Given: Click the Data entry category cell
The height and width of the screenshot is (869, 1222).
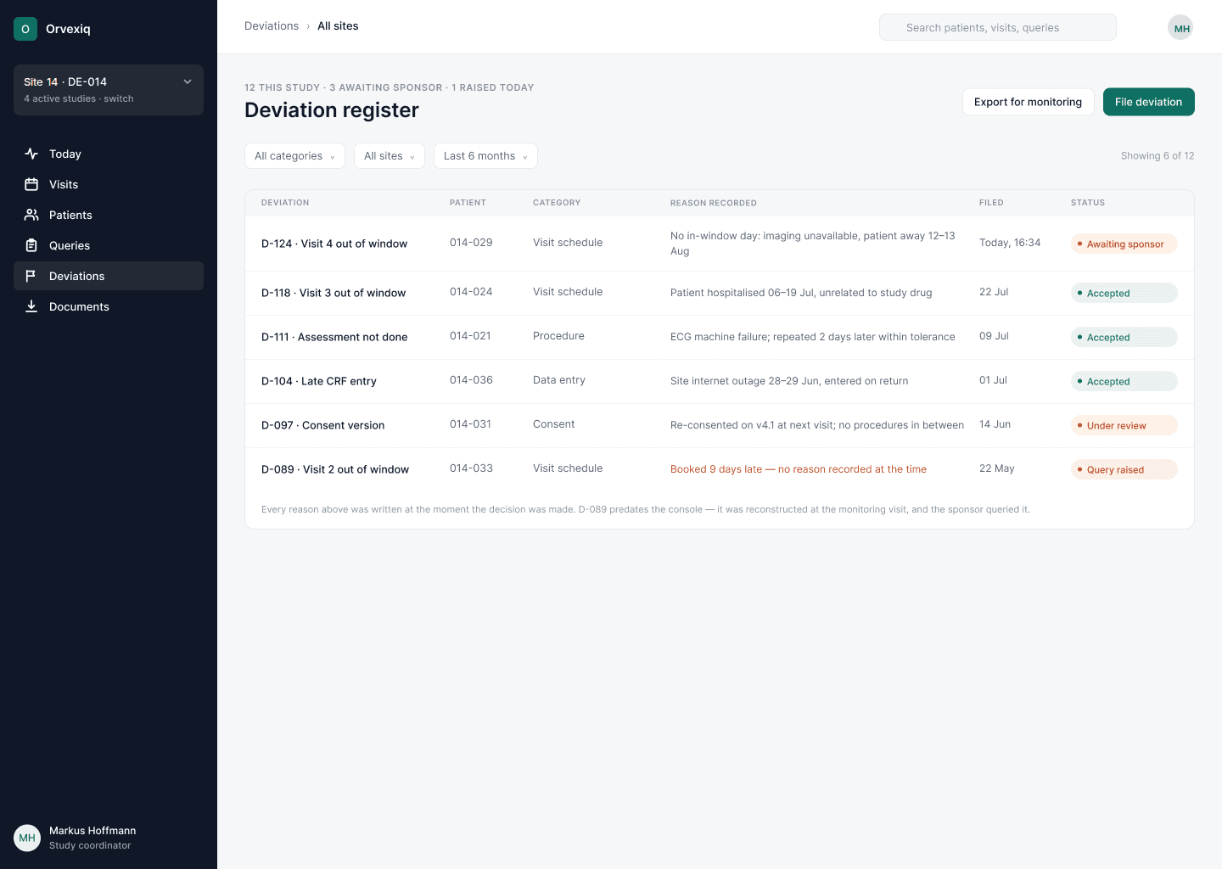Looking at the screenshot, I should pos(559,380).
